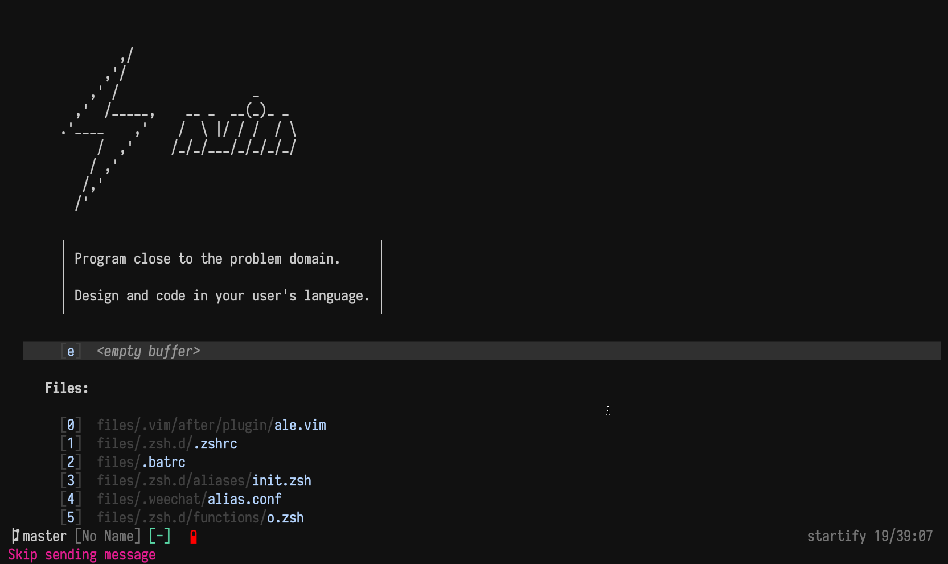948x564 pixels.
Task: Click the [-] modifiable flag in statusline
Action: click(x=159, y=536)
